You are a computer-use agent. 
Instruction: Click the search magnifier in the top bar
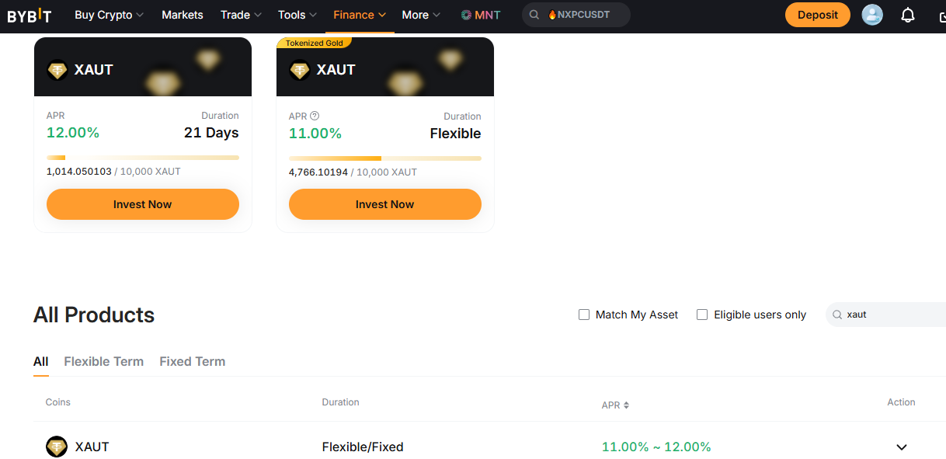[x=534, y=14]
